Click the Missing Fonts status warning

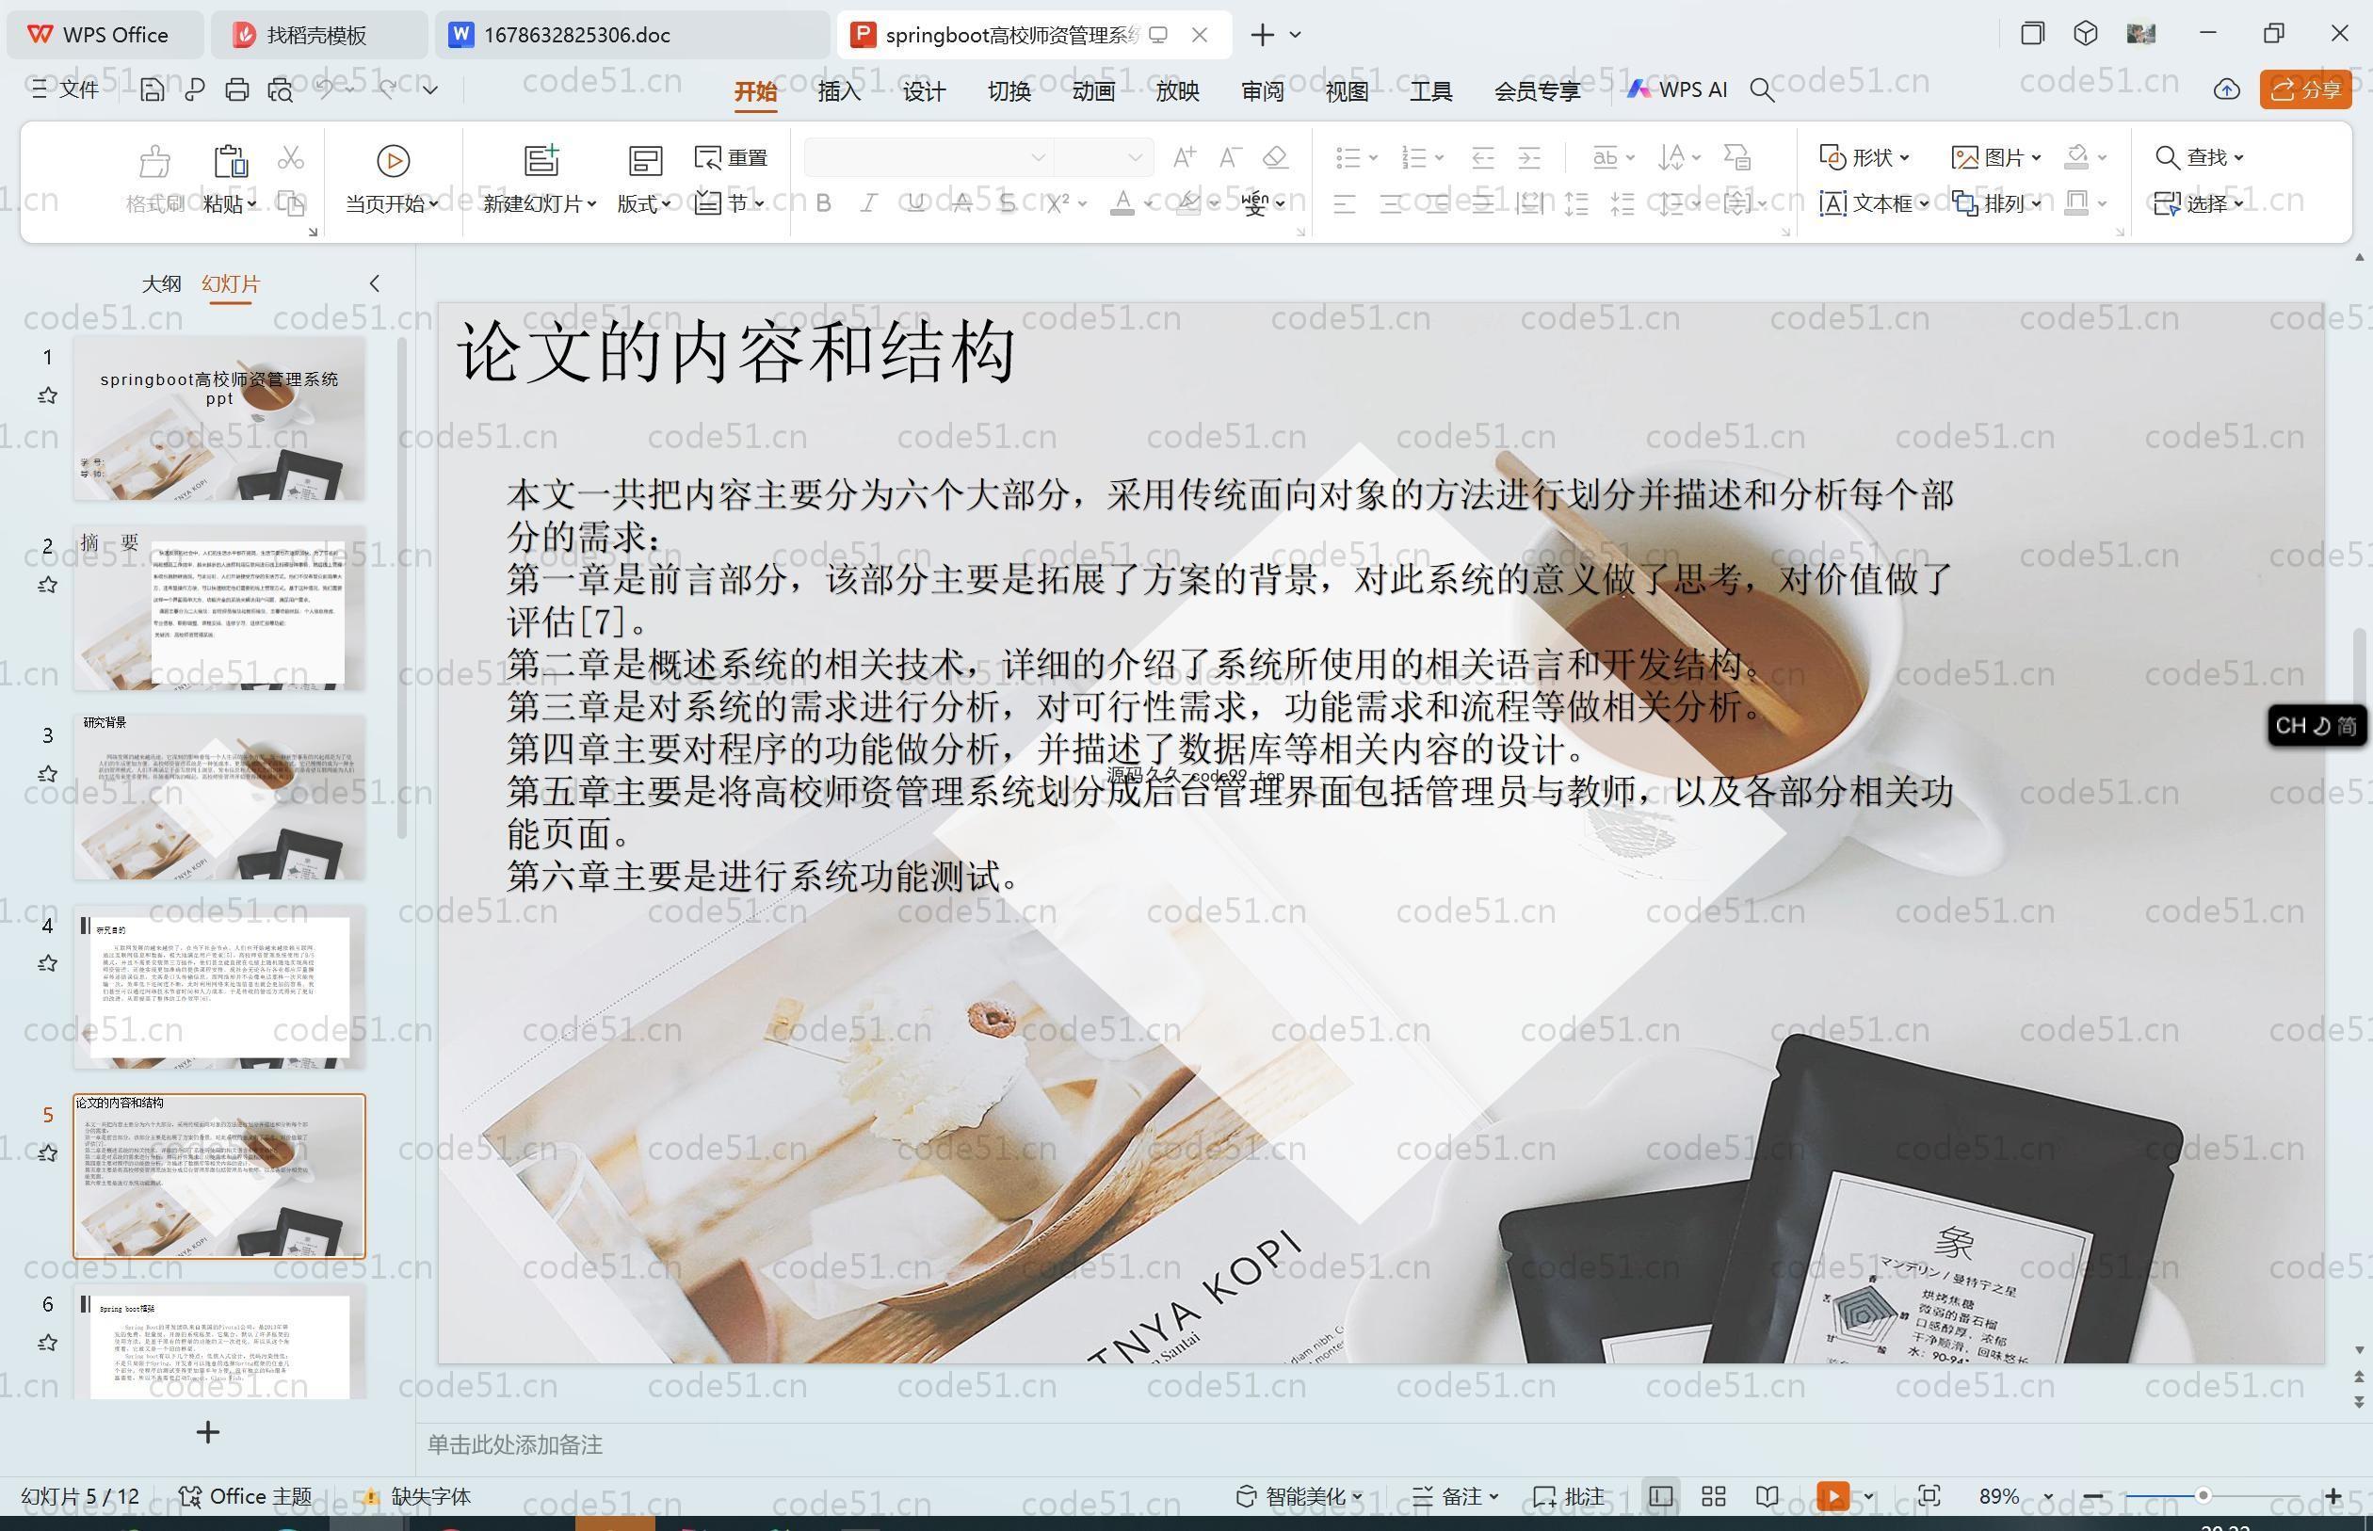[x=415, y=1496]
